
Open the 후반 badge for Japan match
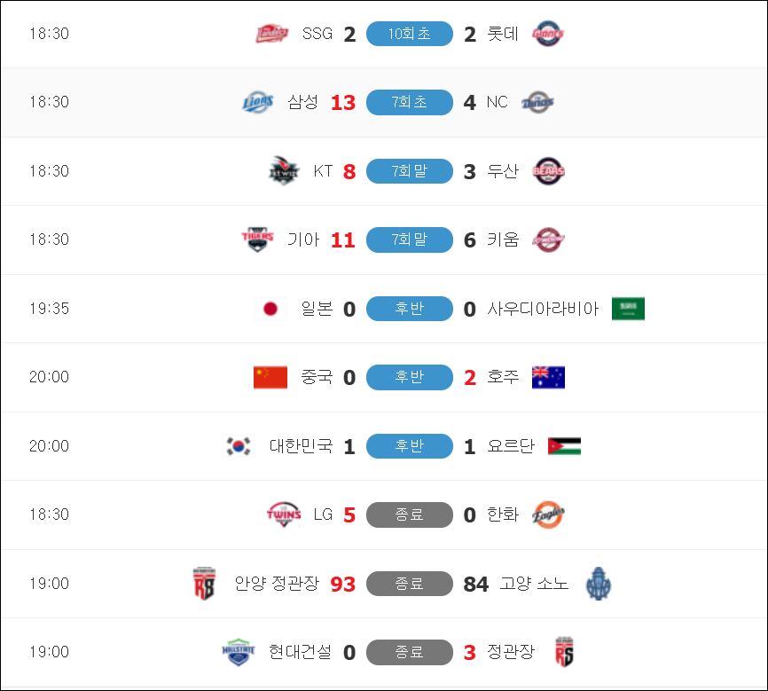pyautogui.click(x=410, y=309)
